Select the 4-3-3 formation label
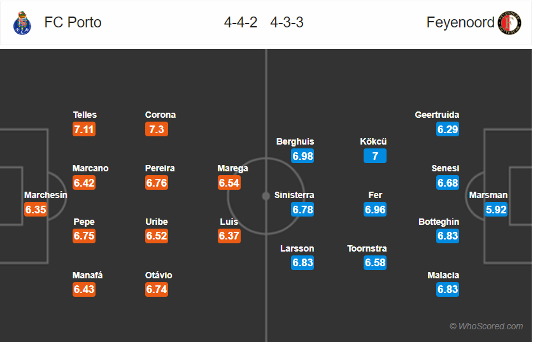Screen dimensions: 533x342 point(287,22)
